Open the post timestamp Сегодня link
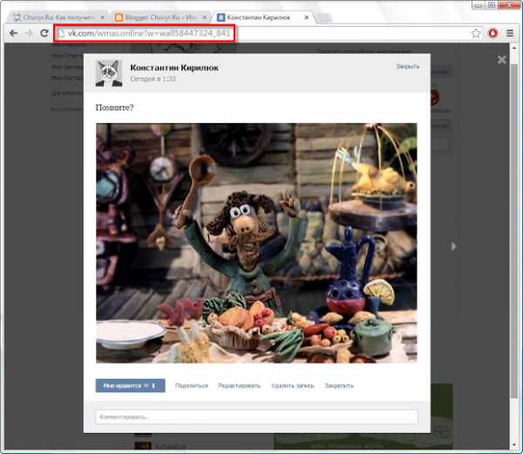 pyautogui.click(x=153, y=79)
